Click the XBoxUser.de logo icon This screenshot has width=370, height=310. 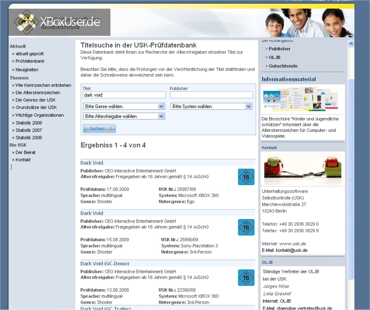point(26,22)
